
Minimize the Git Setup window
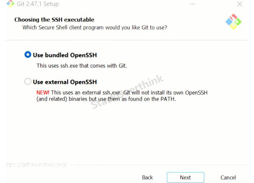193,4
